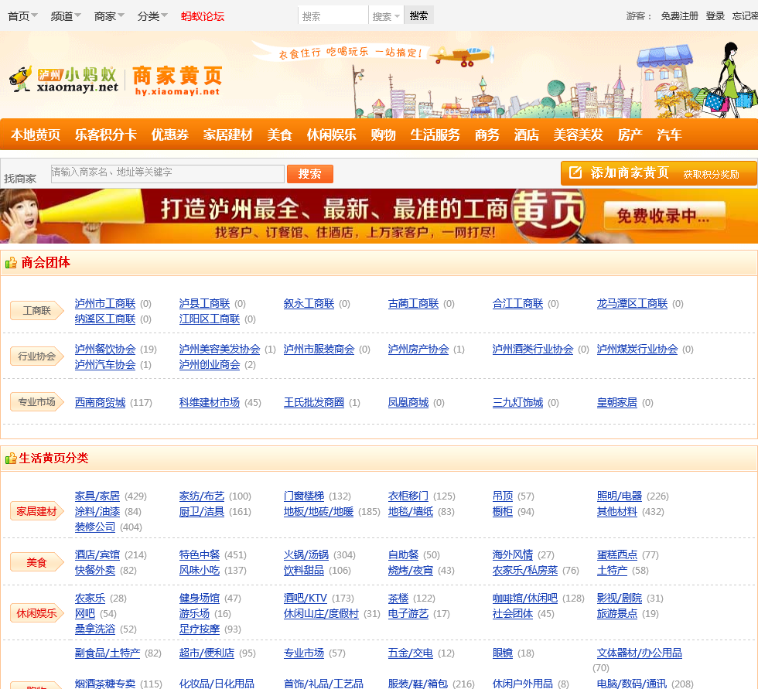Click the grey 搜索 button in top bar
The width and height of the screenshot is (758, 689).
coord(418,15)
